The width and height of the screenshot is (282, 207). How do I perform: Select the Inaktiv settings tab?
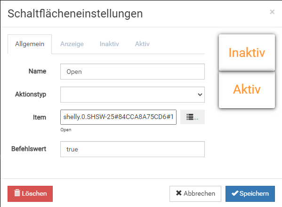(109, 44)
